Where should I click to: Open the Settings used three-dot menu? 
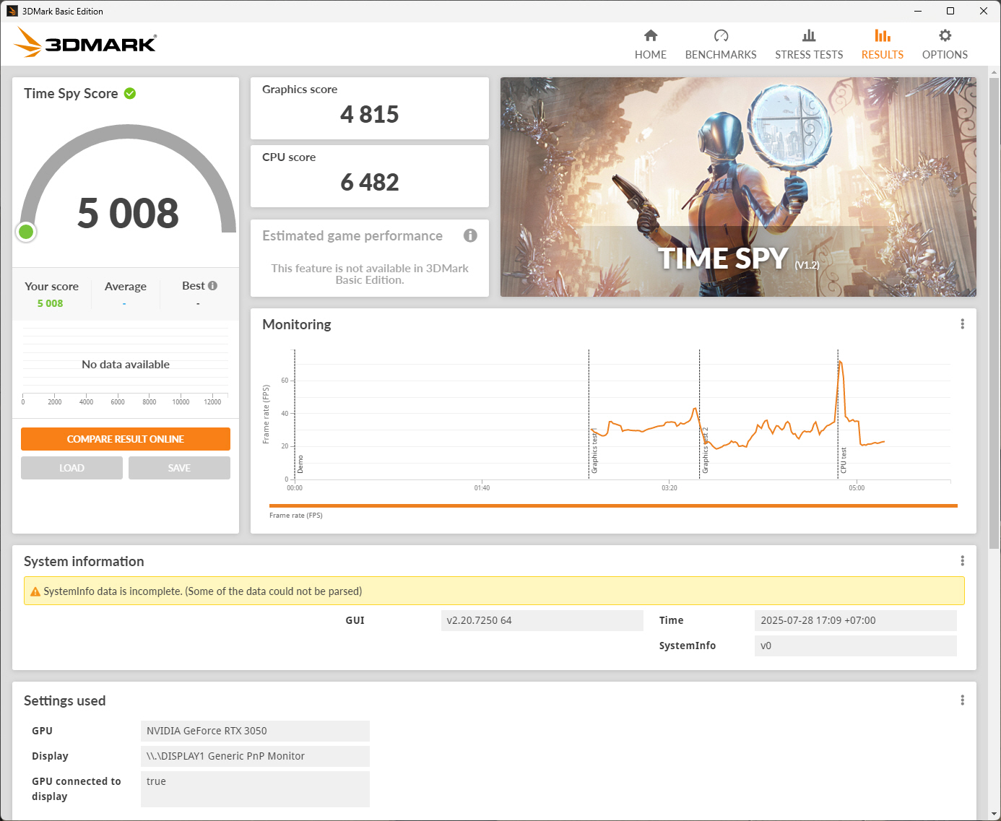click(x=962, y=700)
